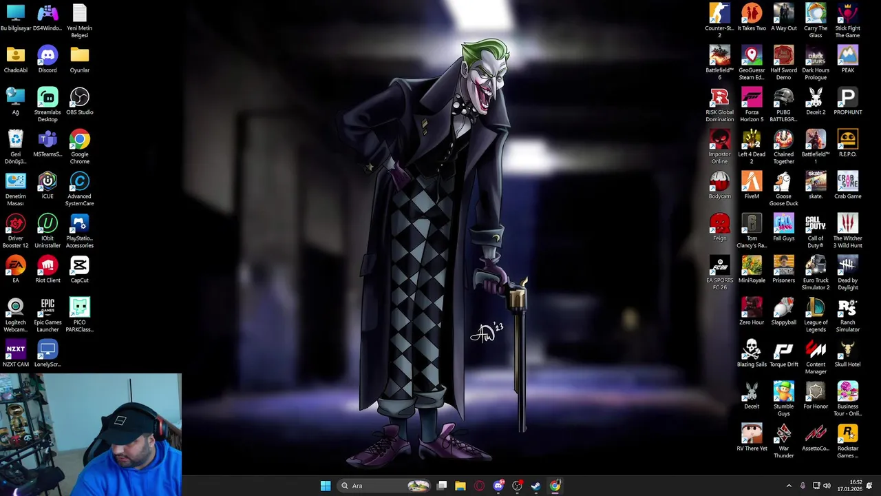Select Left 4 Dead 2 shortcut
Screen dimensions: 881x496
(752, 147)
